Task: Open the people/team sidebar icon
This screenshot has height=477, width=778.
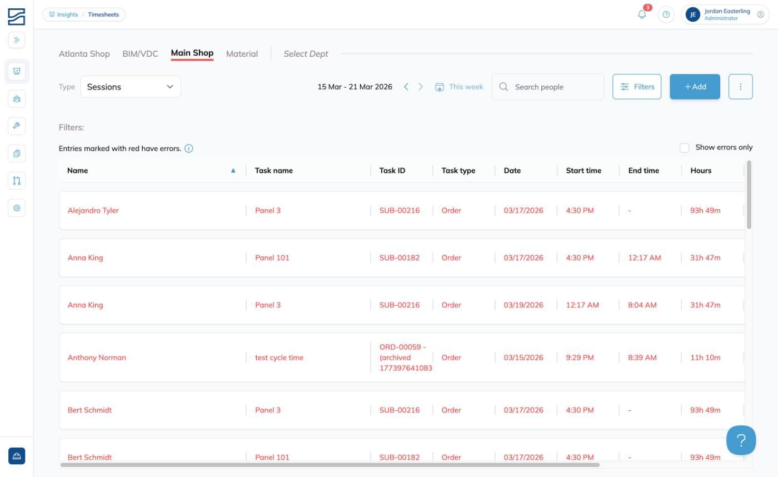Action: 17,99
